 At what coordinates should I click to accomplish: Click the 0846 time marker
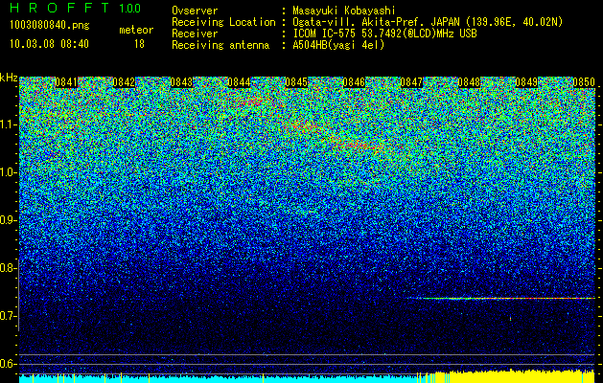[x=354, y=82]
